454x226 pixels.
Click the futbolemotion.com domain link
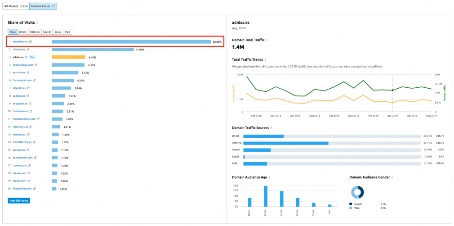click(24, 119)
